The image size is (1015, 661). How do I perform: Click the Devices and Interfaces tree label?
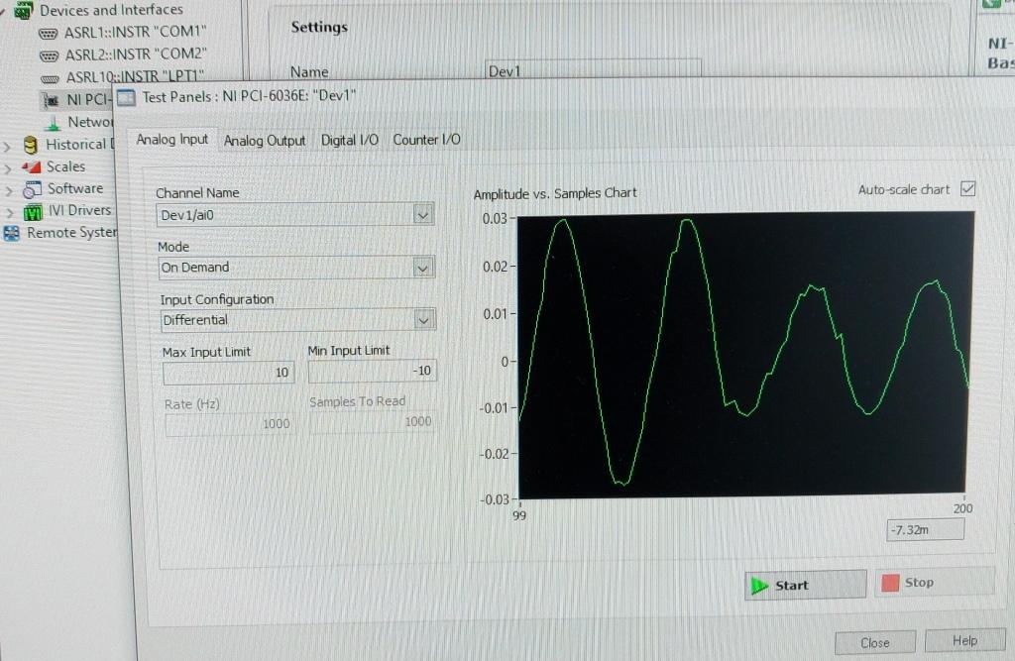(111, 10)
